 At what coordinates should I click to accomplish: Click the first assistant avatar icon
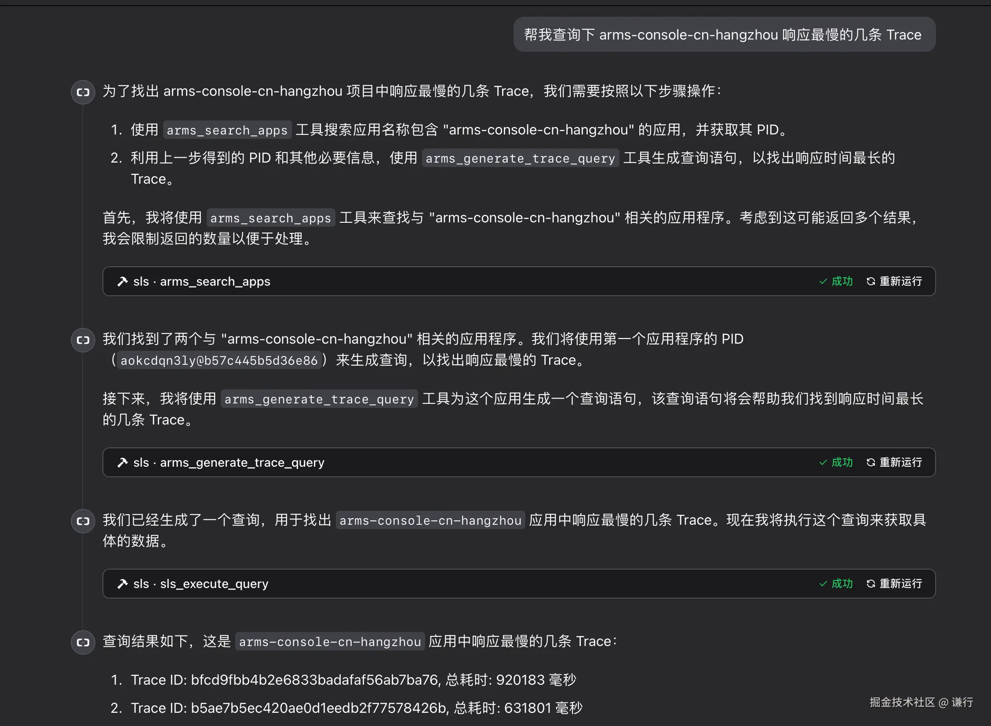pyautogui.click(x=83, y=92)
